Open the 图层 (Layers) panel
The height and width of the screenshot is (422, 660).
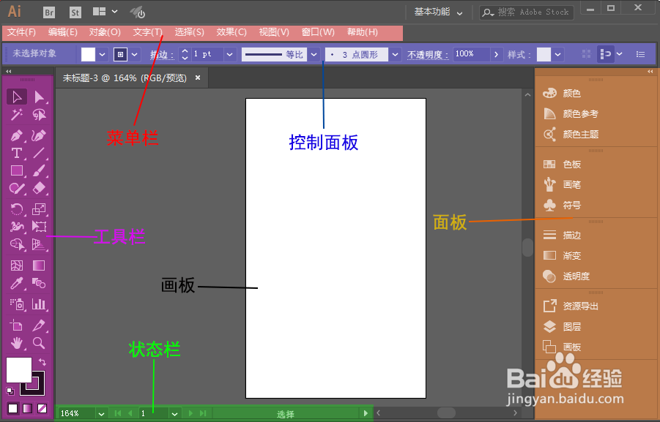(x=571, y=326)
